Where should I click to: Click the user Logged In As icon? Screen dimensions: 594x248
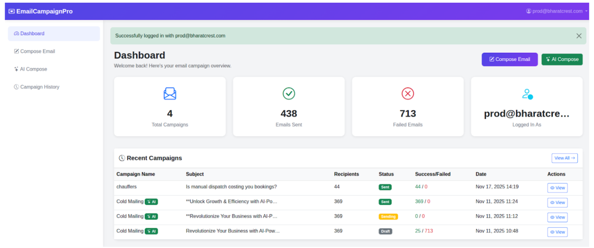tap(527, 94)
